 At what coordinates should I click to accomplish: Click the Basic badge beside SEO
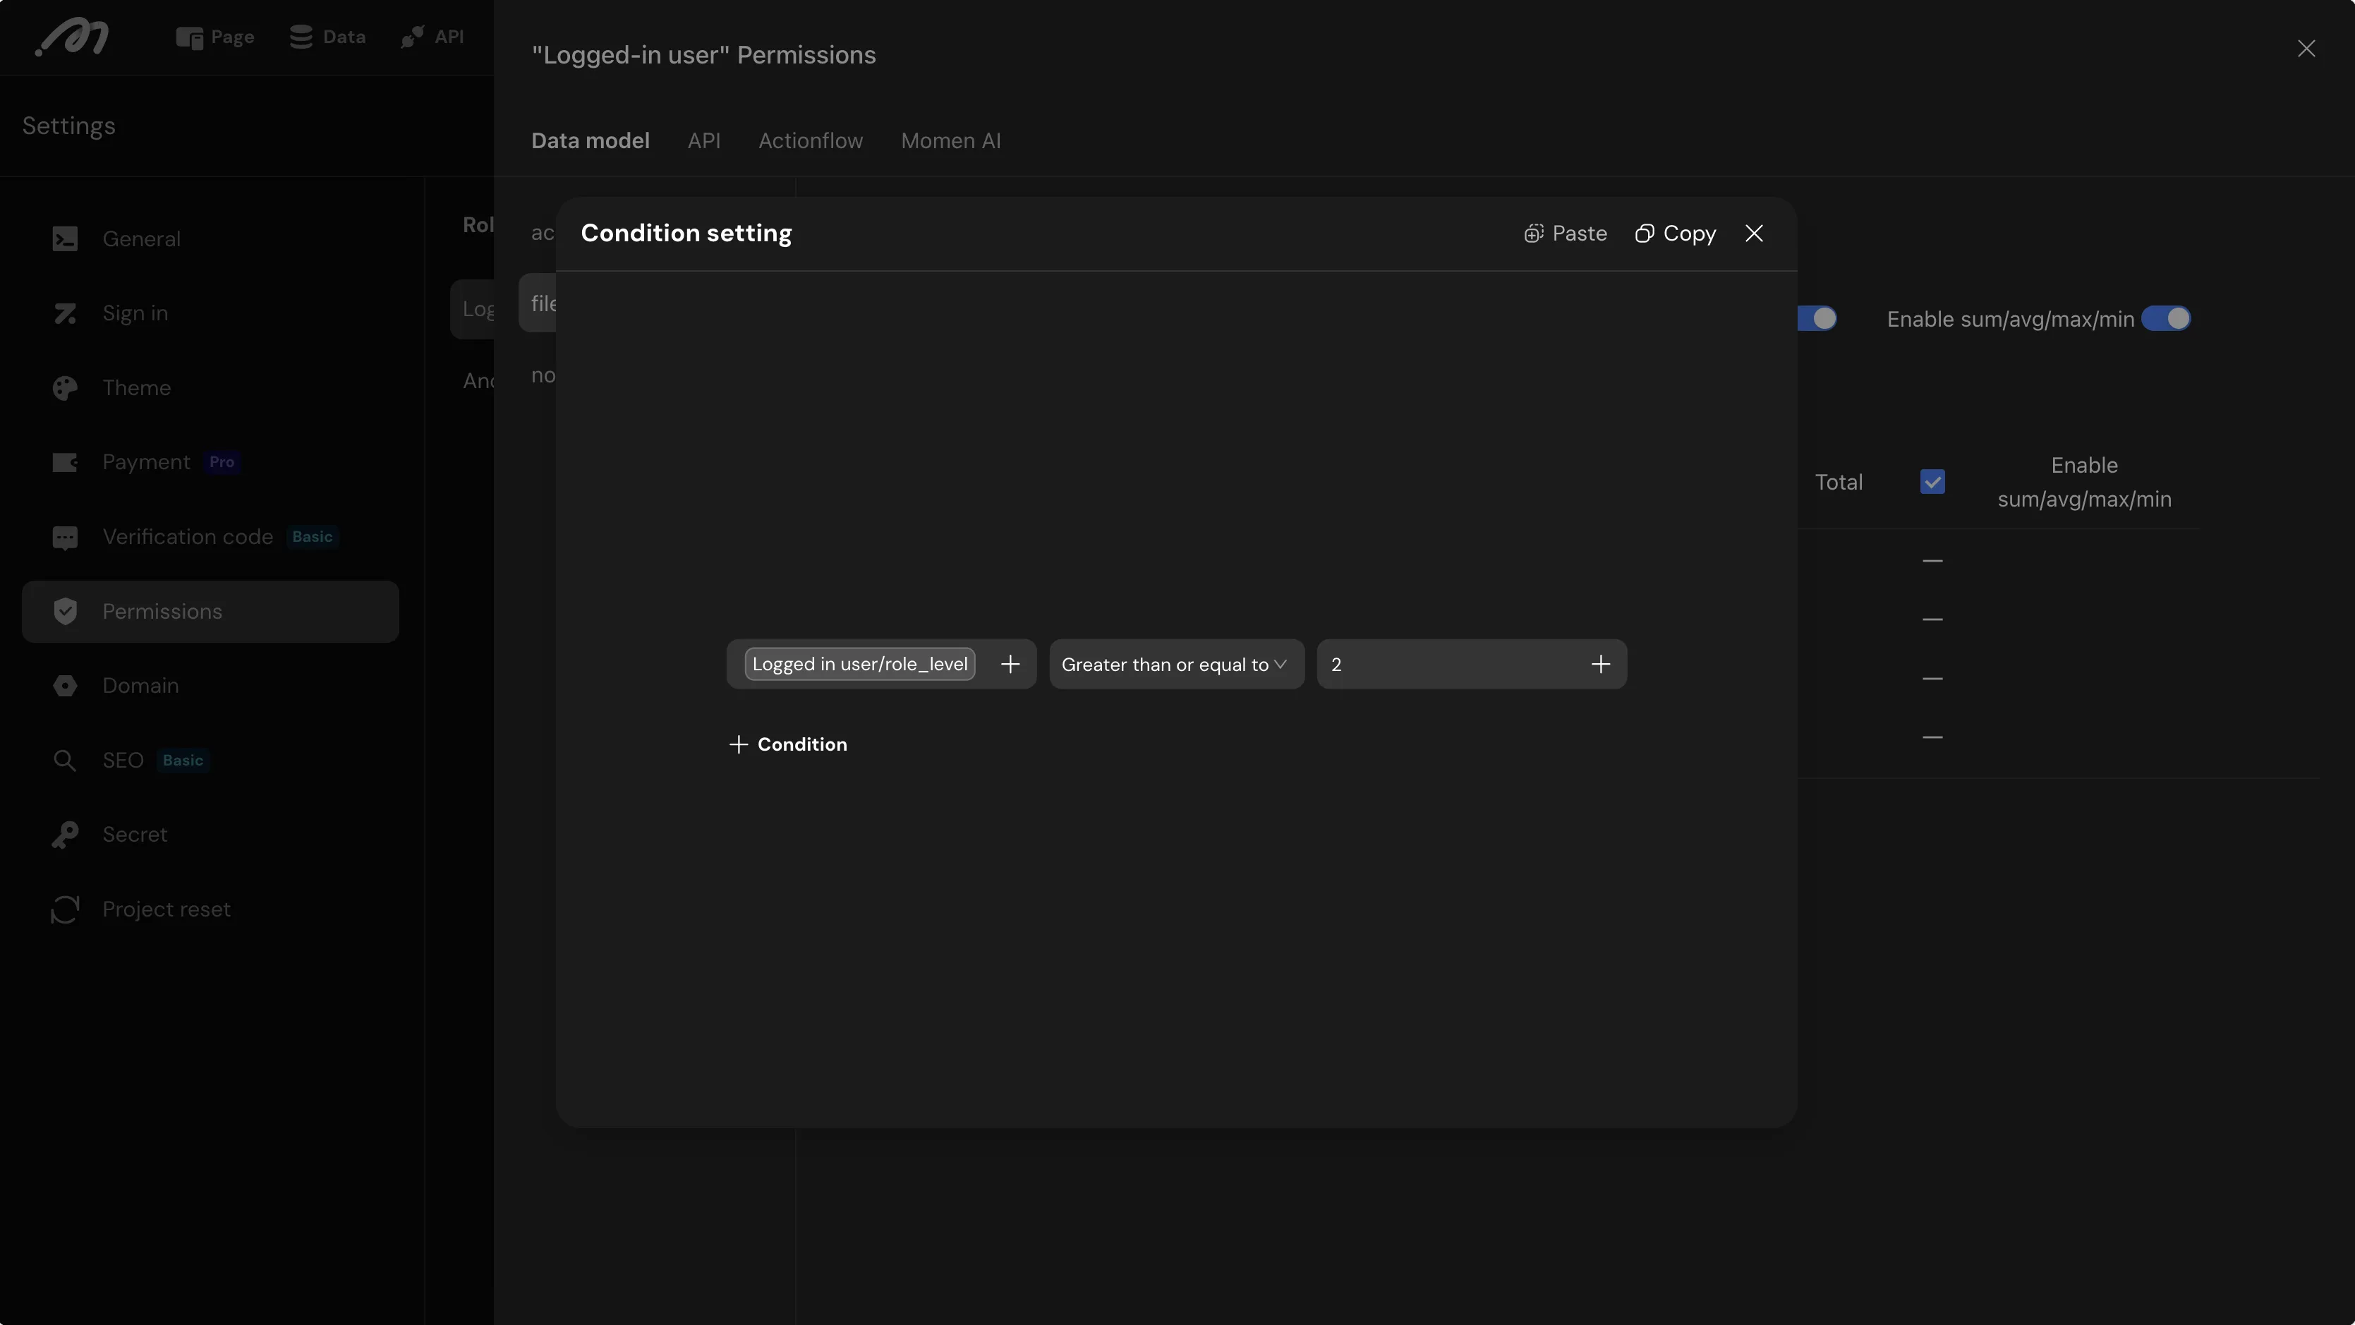click(x=183, y=761)
